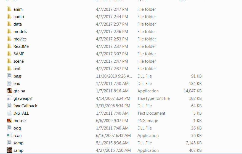242x154 pixels.
Task: Select the eax DLL file name
Action: (17, 84)
